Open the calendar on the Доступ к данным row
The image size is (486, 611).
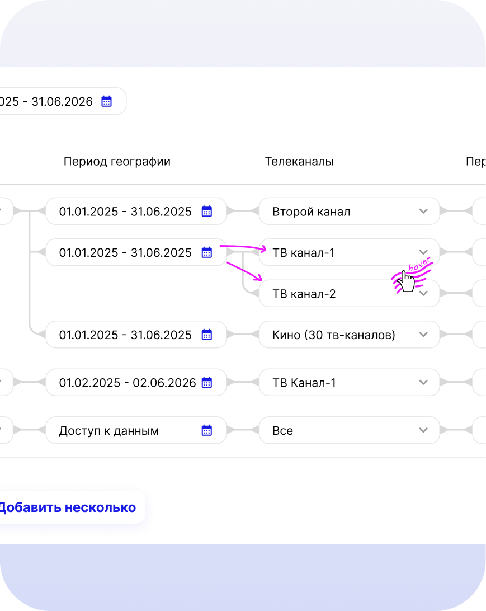point(206,430)
